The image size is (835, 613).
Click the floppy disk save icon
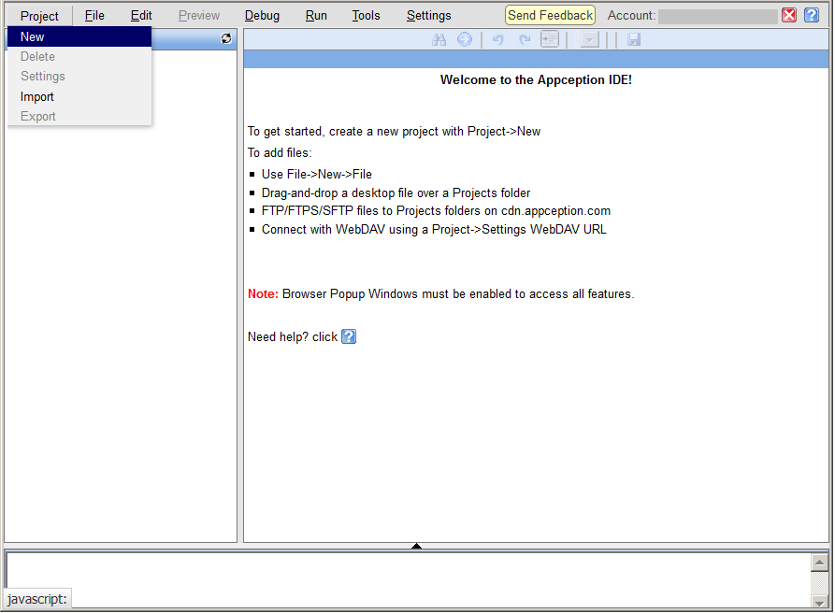(634, 39)
